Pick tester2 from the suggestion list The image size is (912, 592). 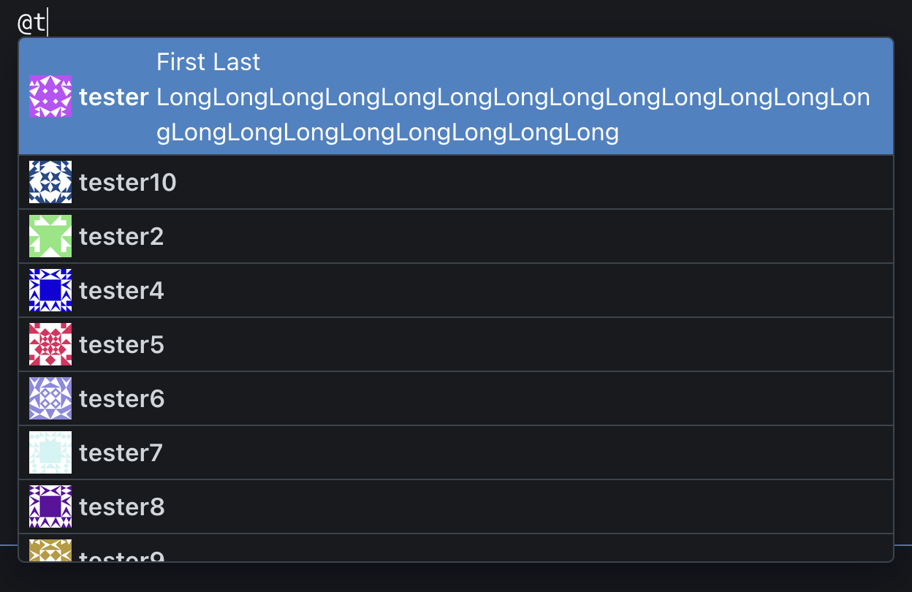[x=121, y=237]
